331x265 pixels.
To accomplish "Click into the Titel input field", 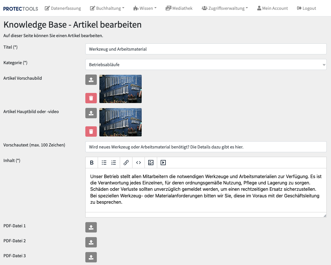I will tap(206, 49).
